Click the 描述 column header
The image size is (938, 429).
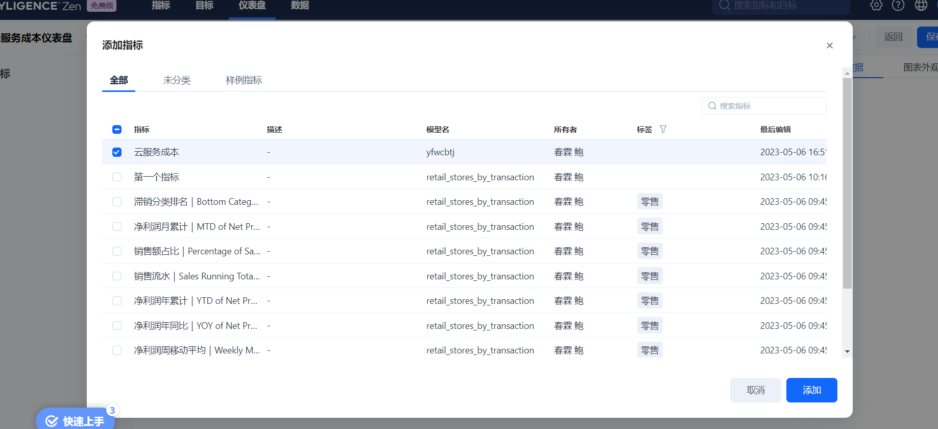[x=274, y=129]
